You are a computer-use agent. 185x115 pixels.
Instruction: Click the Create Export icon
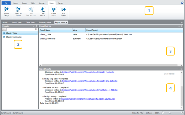pos(54,11)
